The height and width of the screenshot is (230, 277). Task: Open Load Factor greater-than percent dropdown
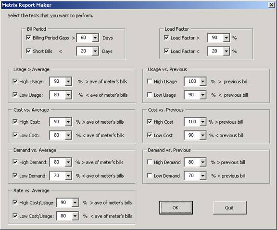tap(227, 38)
